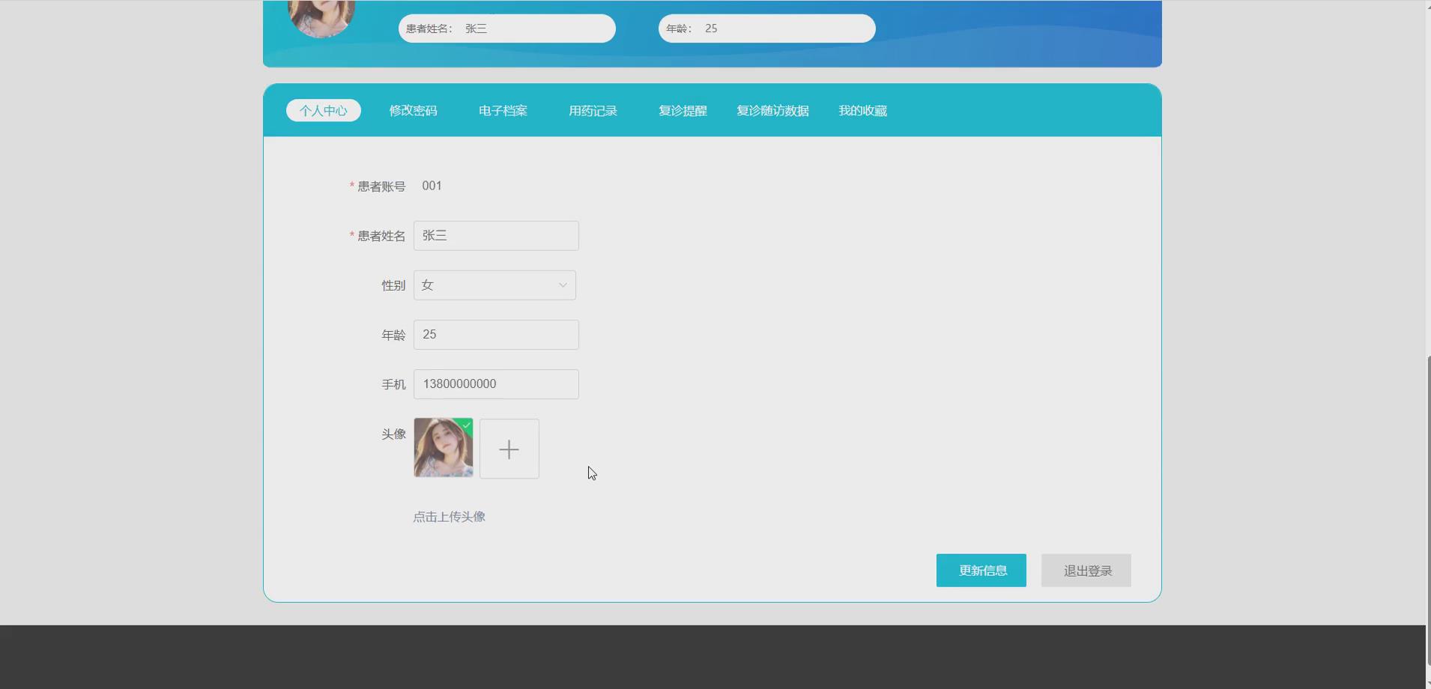Select the avatar thumbnail beside 头像
Screen dimensions: 1431x689
coord(442,448)
